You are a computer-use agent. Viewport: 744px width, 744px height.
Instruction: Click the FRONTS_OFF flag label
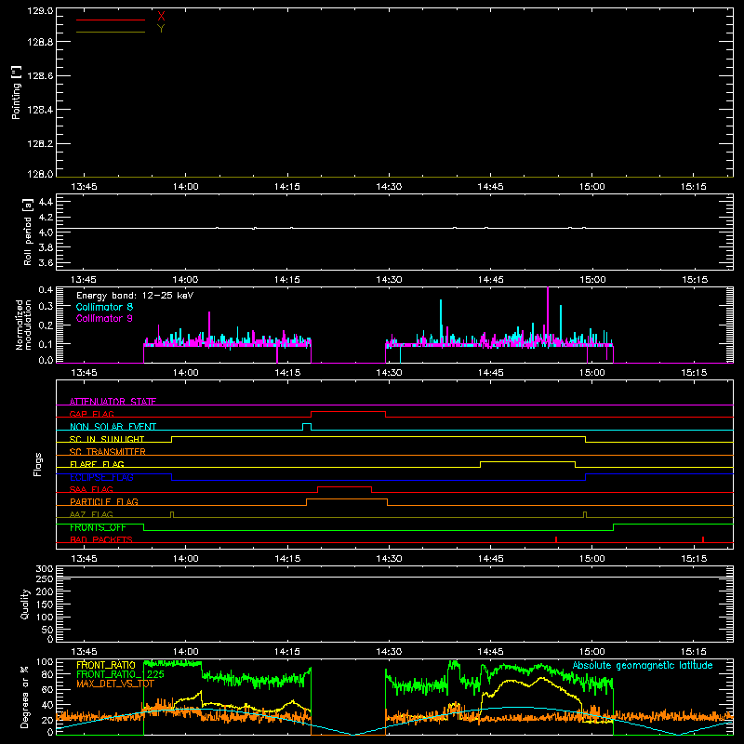coord(98,527)
